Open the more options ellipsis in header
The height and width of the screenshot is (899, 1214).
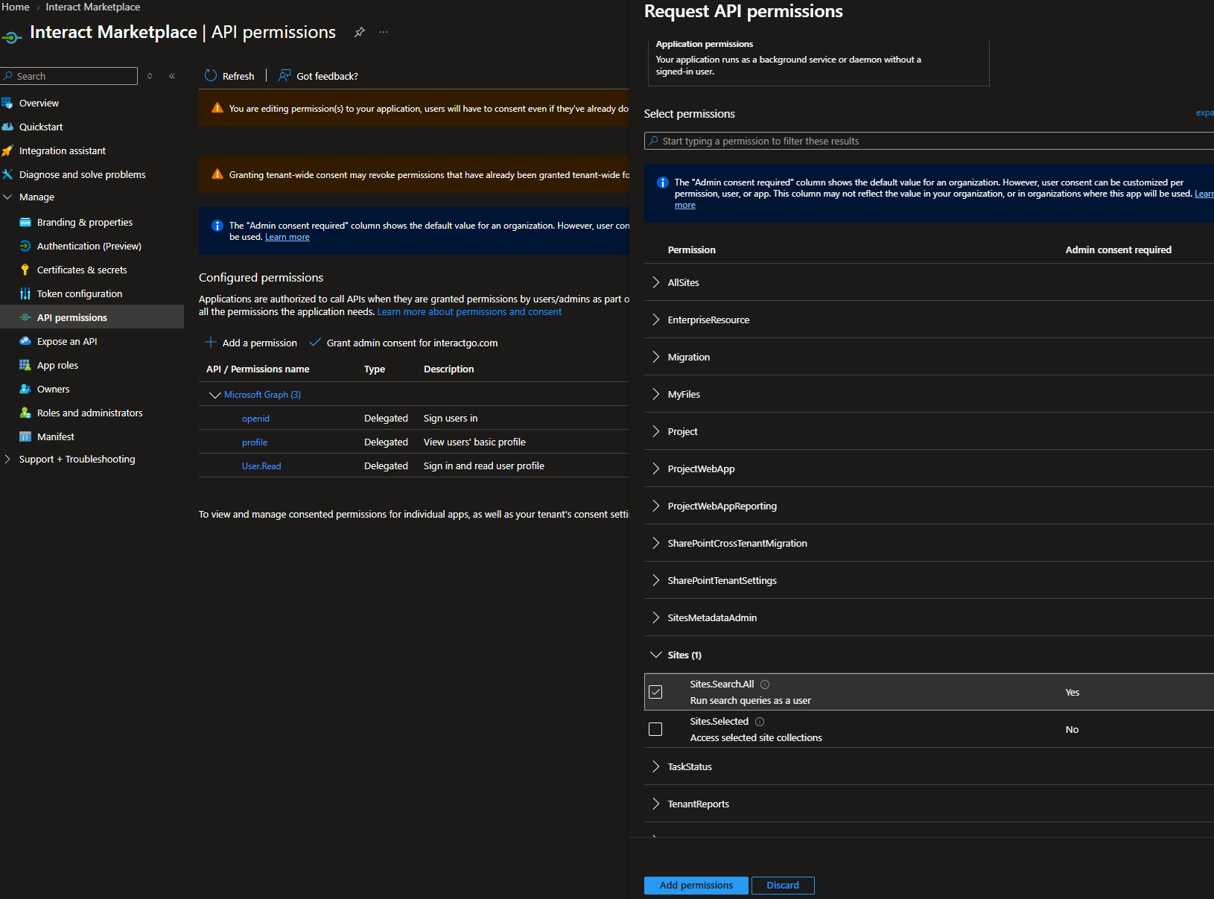click(x=384, y=32)
